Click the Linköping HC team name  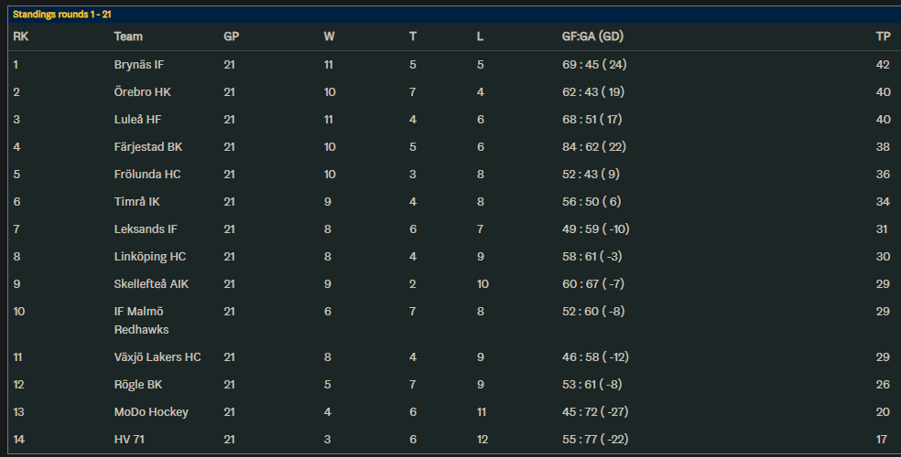148,257
